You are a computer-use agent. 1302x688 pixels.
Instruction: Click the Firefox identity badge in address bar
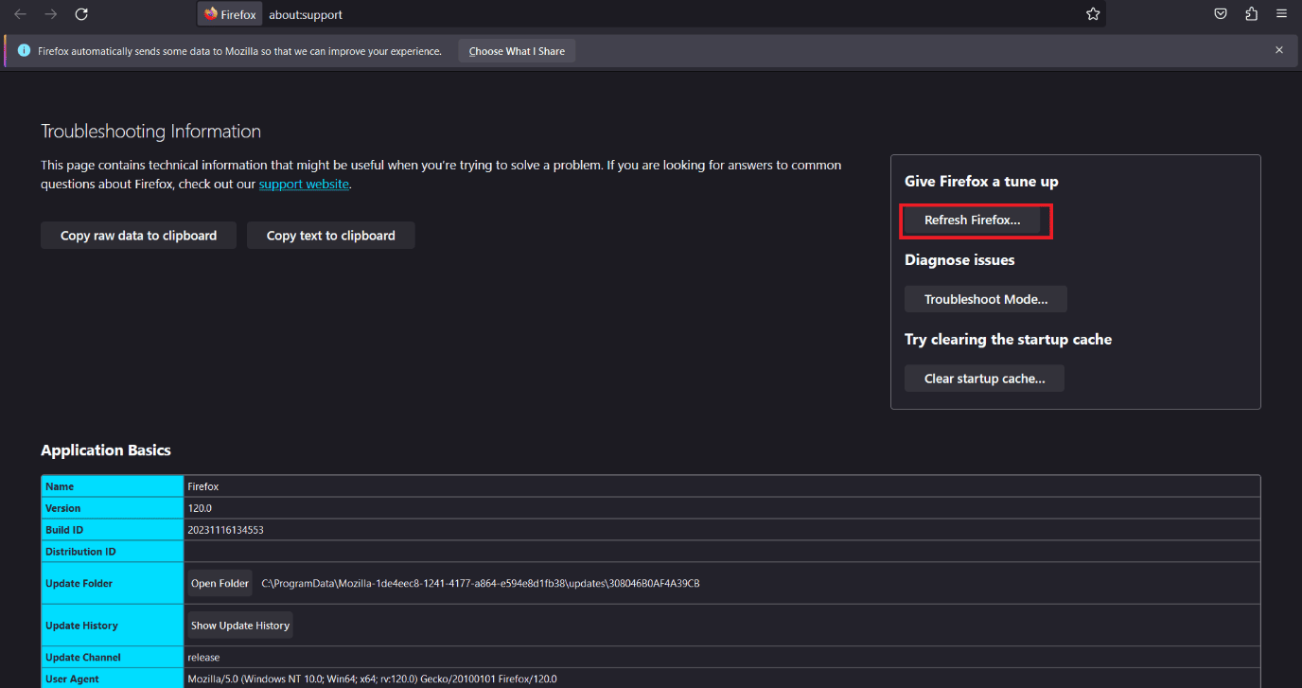pos(230,14)
